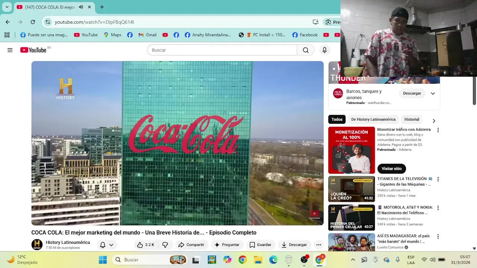Like the video with thumbs-up 3.2 K
The width and height of the screenshot is (477, 268).
pos(145,245)
